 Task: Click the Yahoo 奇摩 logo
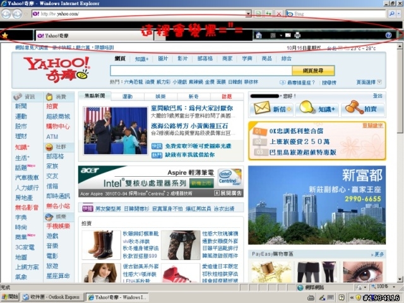(57, 69)
